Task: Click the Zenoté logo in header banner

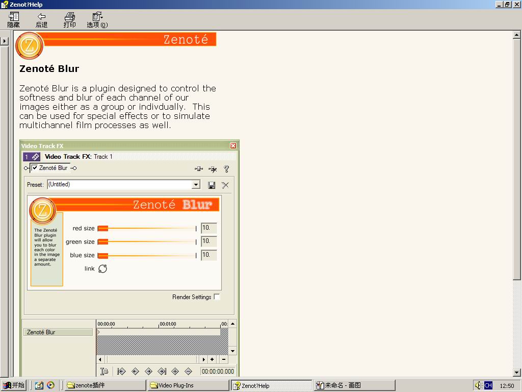Action: [x=29, y=45]
